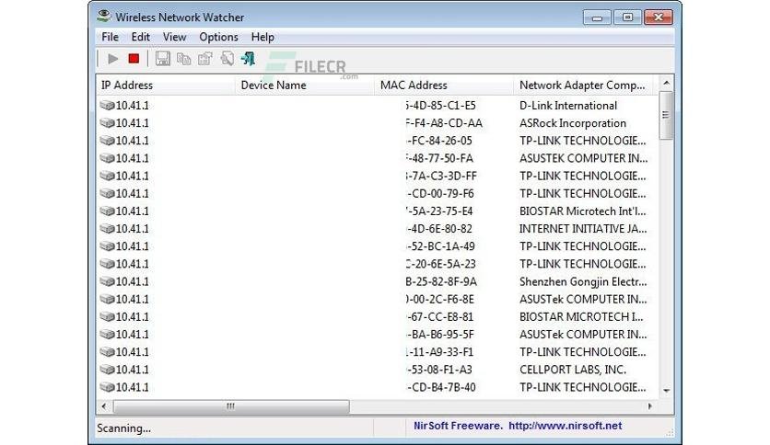The height and width of the screenshot is (445, 770).
Task: Click the device icon in the BIOSTAR Microtech Int'l row
Action: 107,211
